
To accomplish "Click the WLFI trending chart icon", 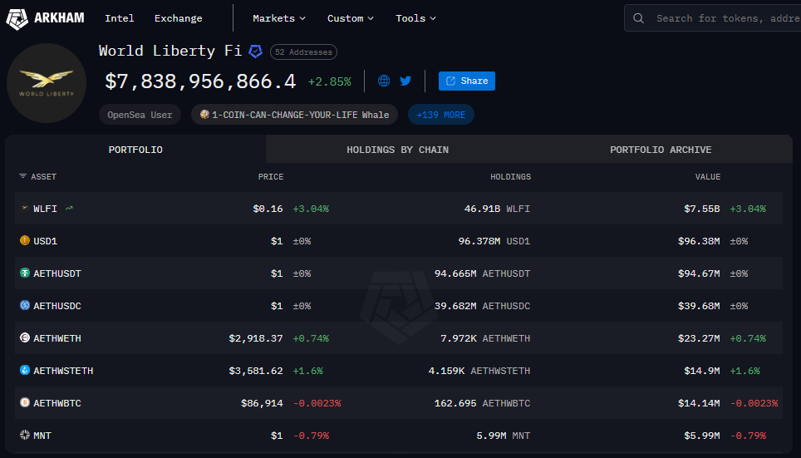I will tap(69, 209).
